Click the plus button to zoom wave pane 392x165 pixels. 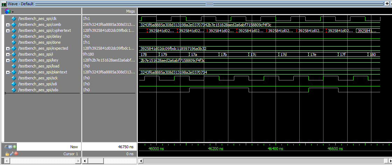pyautogui.click(x=387, y=3)
